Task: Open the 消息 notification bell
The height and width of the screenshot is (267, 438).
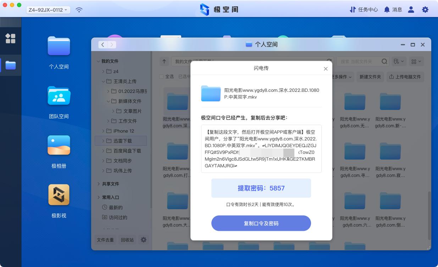Action: (x=395, y=10)
